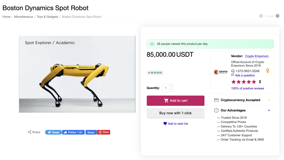Click the five-star vendor rating
The width and height of the screenshot is (284, 160).
(244, 82)
